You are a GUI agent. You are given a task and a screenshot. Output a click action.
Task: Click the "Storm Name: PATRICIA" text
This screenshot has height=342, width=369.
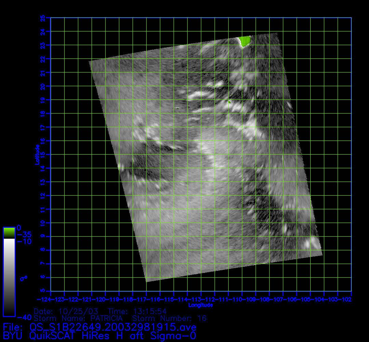pos(78,318)
